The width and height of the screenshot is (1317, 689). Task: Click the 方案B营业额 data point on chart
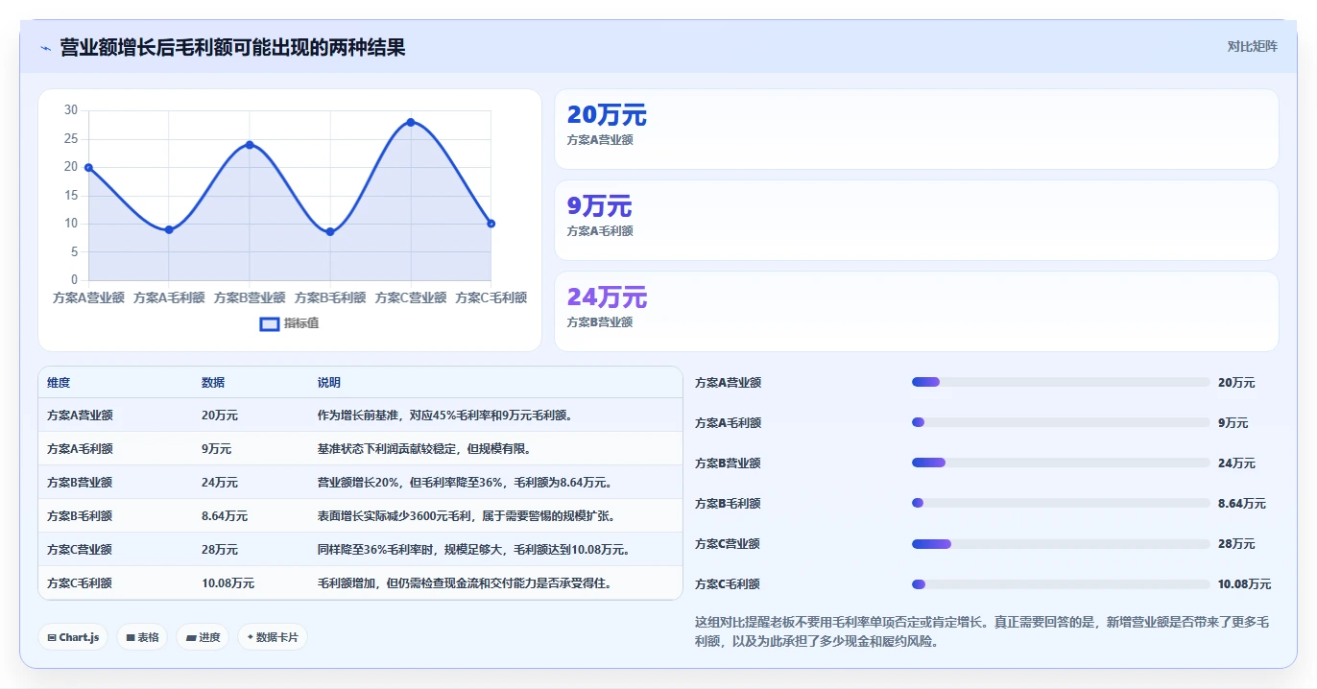(x=250, y=145)
